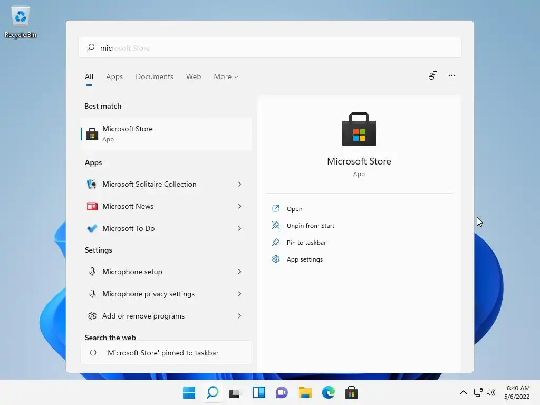Switch to the Apps tab
Image resolution: width=540 pixels, height=405 pixels.
pyautogui.click(x=114, y=76)
